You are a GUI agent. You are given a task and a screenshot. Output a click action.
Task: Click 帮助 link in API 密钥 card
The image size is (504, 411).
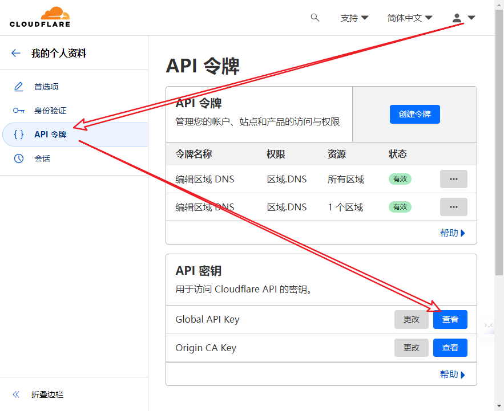(453, 375)
